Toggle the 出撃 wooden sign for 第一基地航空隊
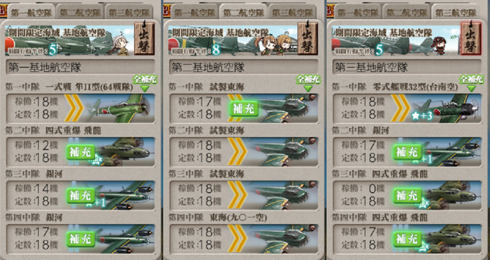The image size is (490, 260). [x=144, y=38]
